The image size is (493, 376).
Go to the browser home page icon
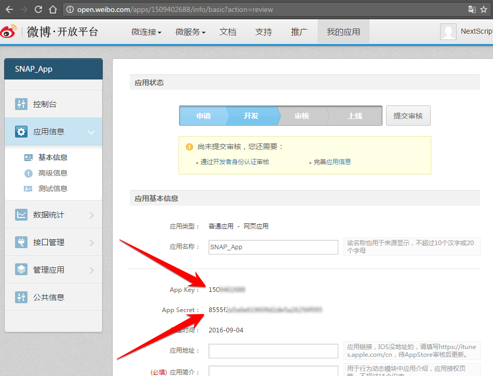pos(53,9)
